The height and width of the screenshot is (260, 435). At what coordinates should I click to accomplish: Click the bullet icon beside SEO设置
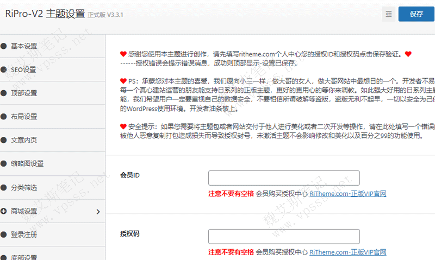click(x=4, y=69)
